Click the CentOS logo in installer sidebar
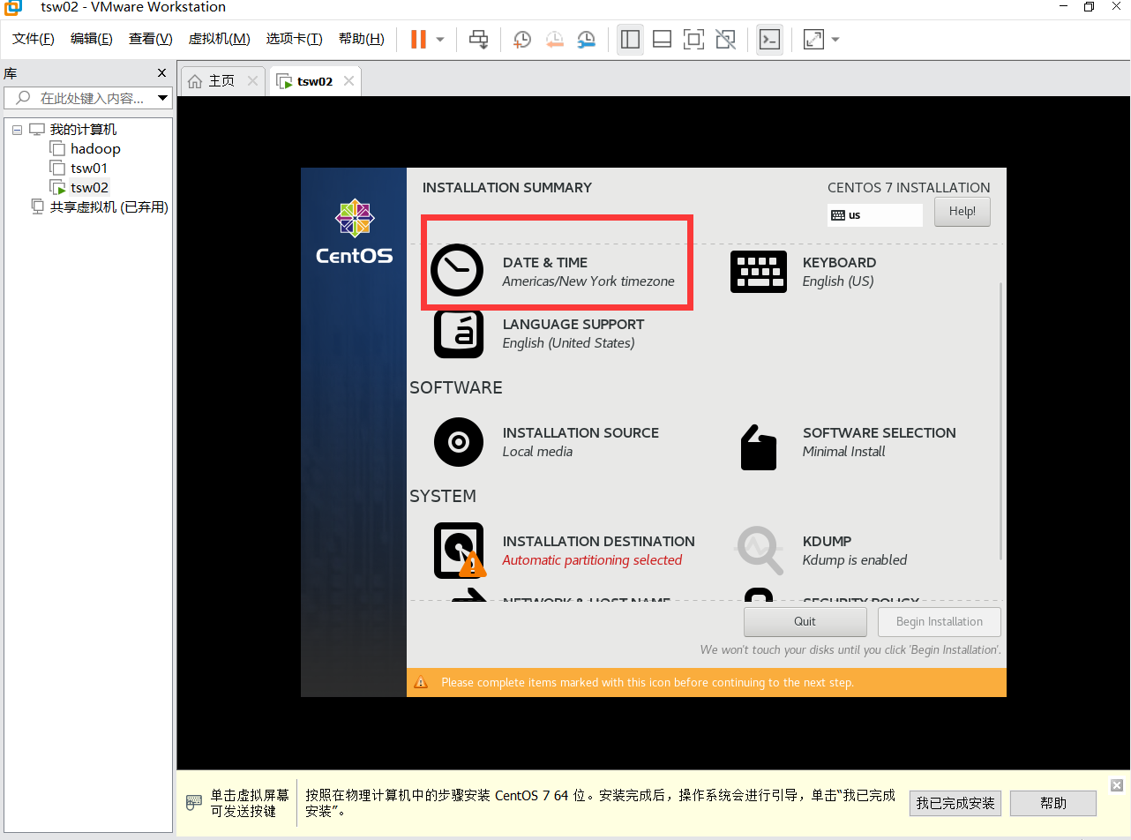1131x840 pixels. click(x=354, y=232)
